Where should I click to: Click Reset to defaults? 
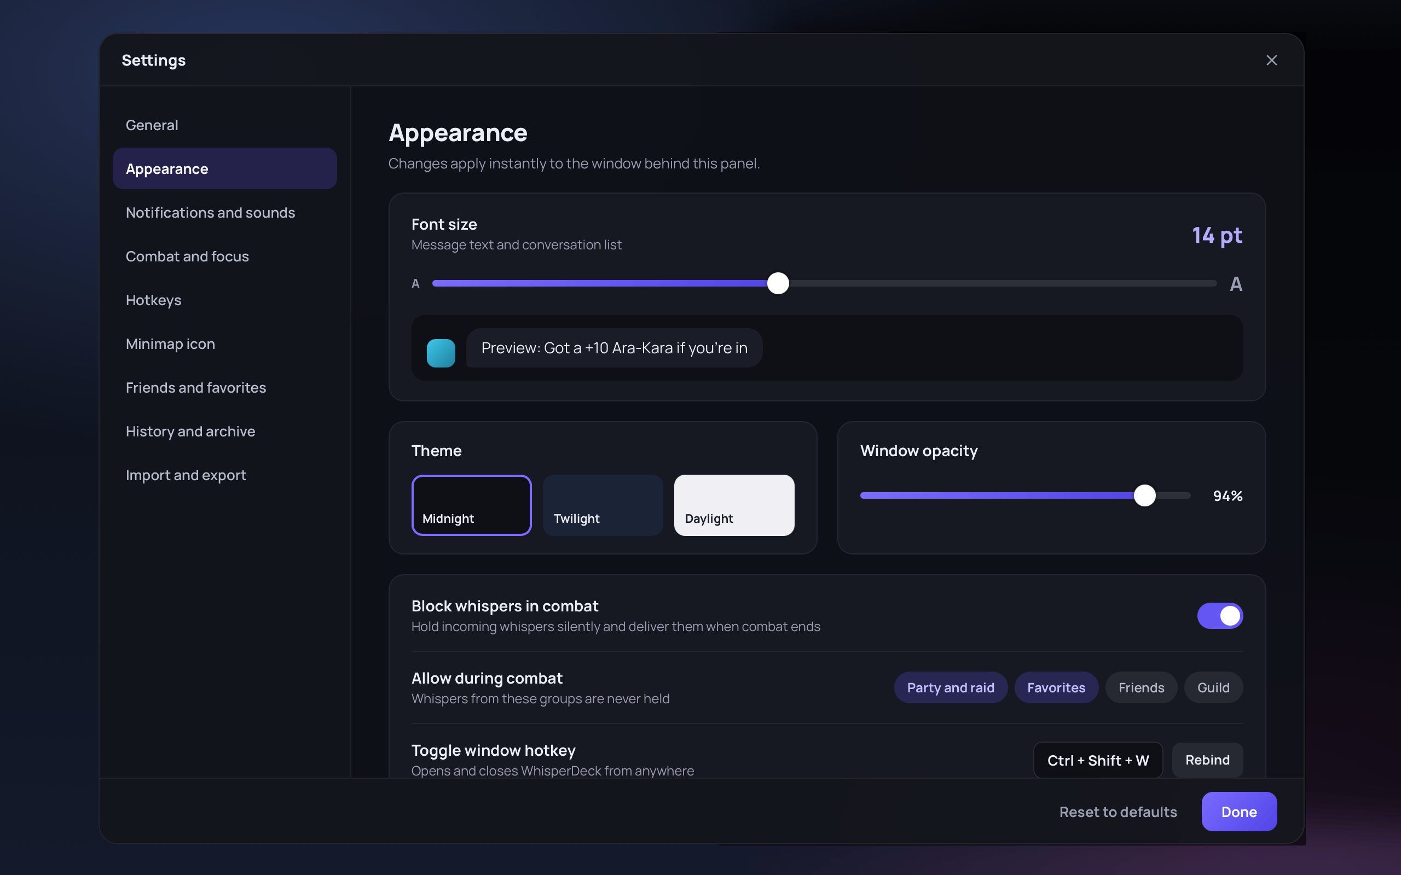coord(1118,812)
